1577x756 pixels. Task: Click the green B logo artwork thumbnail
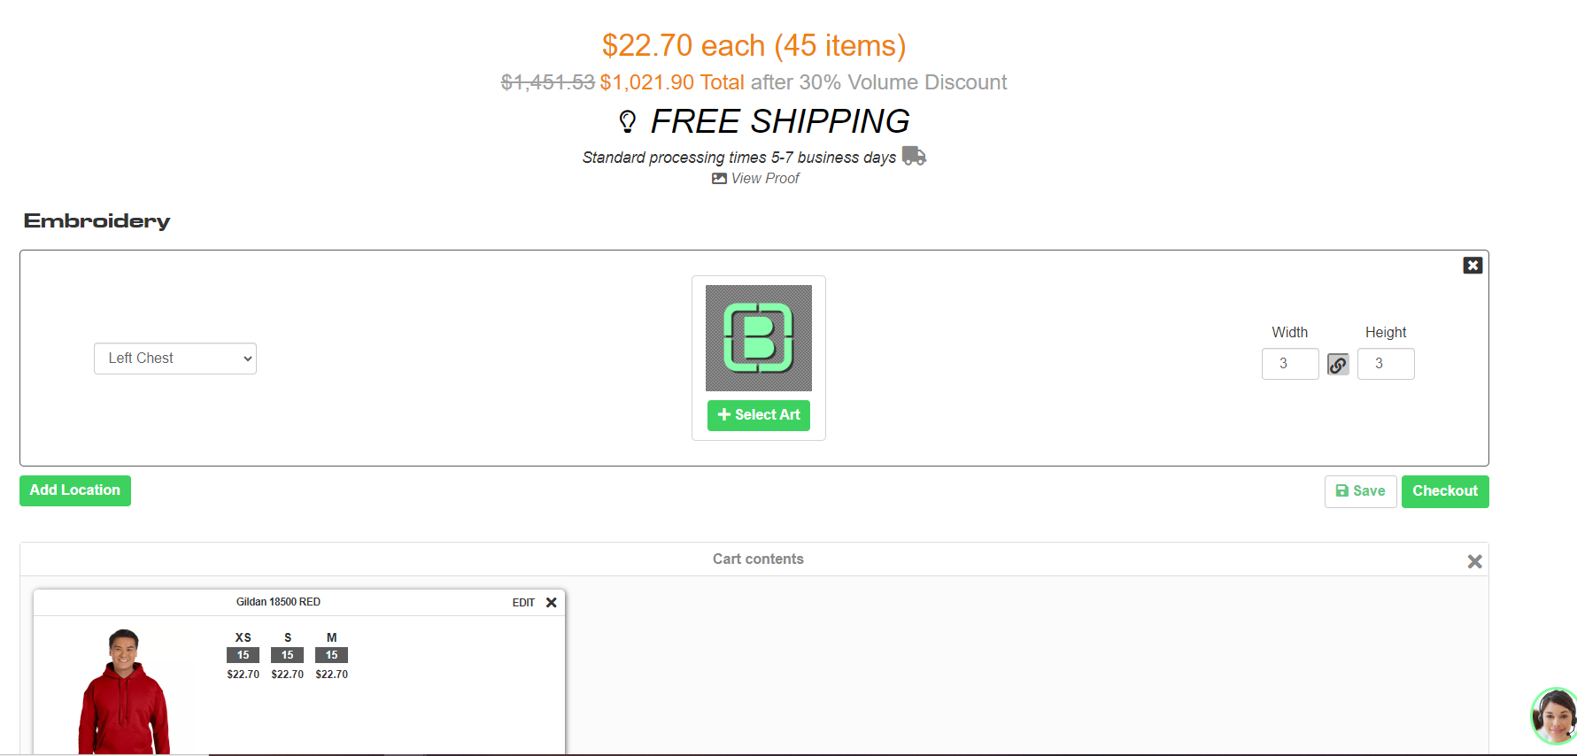[x=759, y=338]
